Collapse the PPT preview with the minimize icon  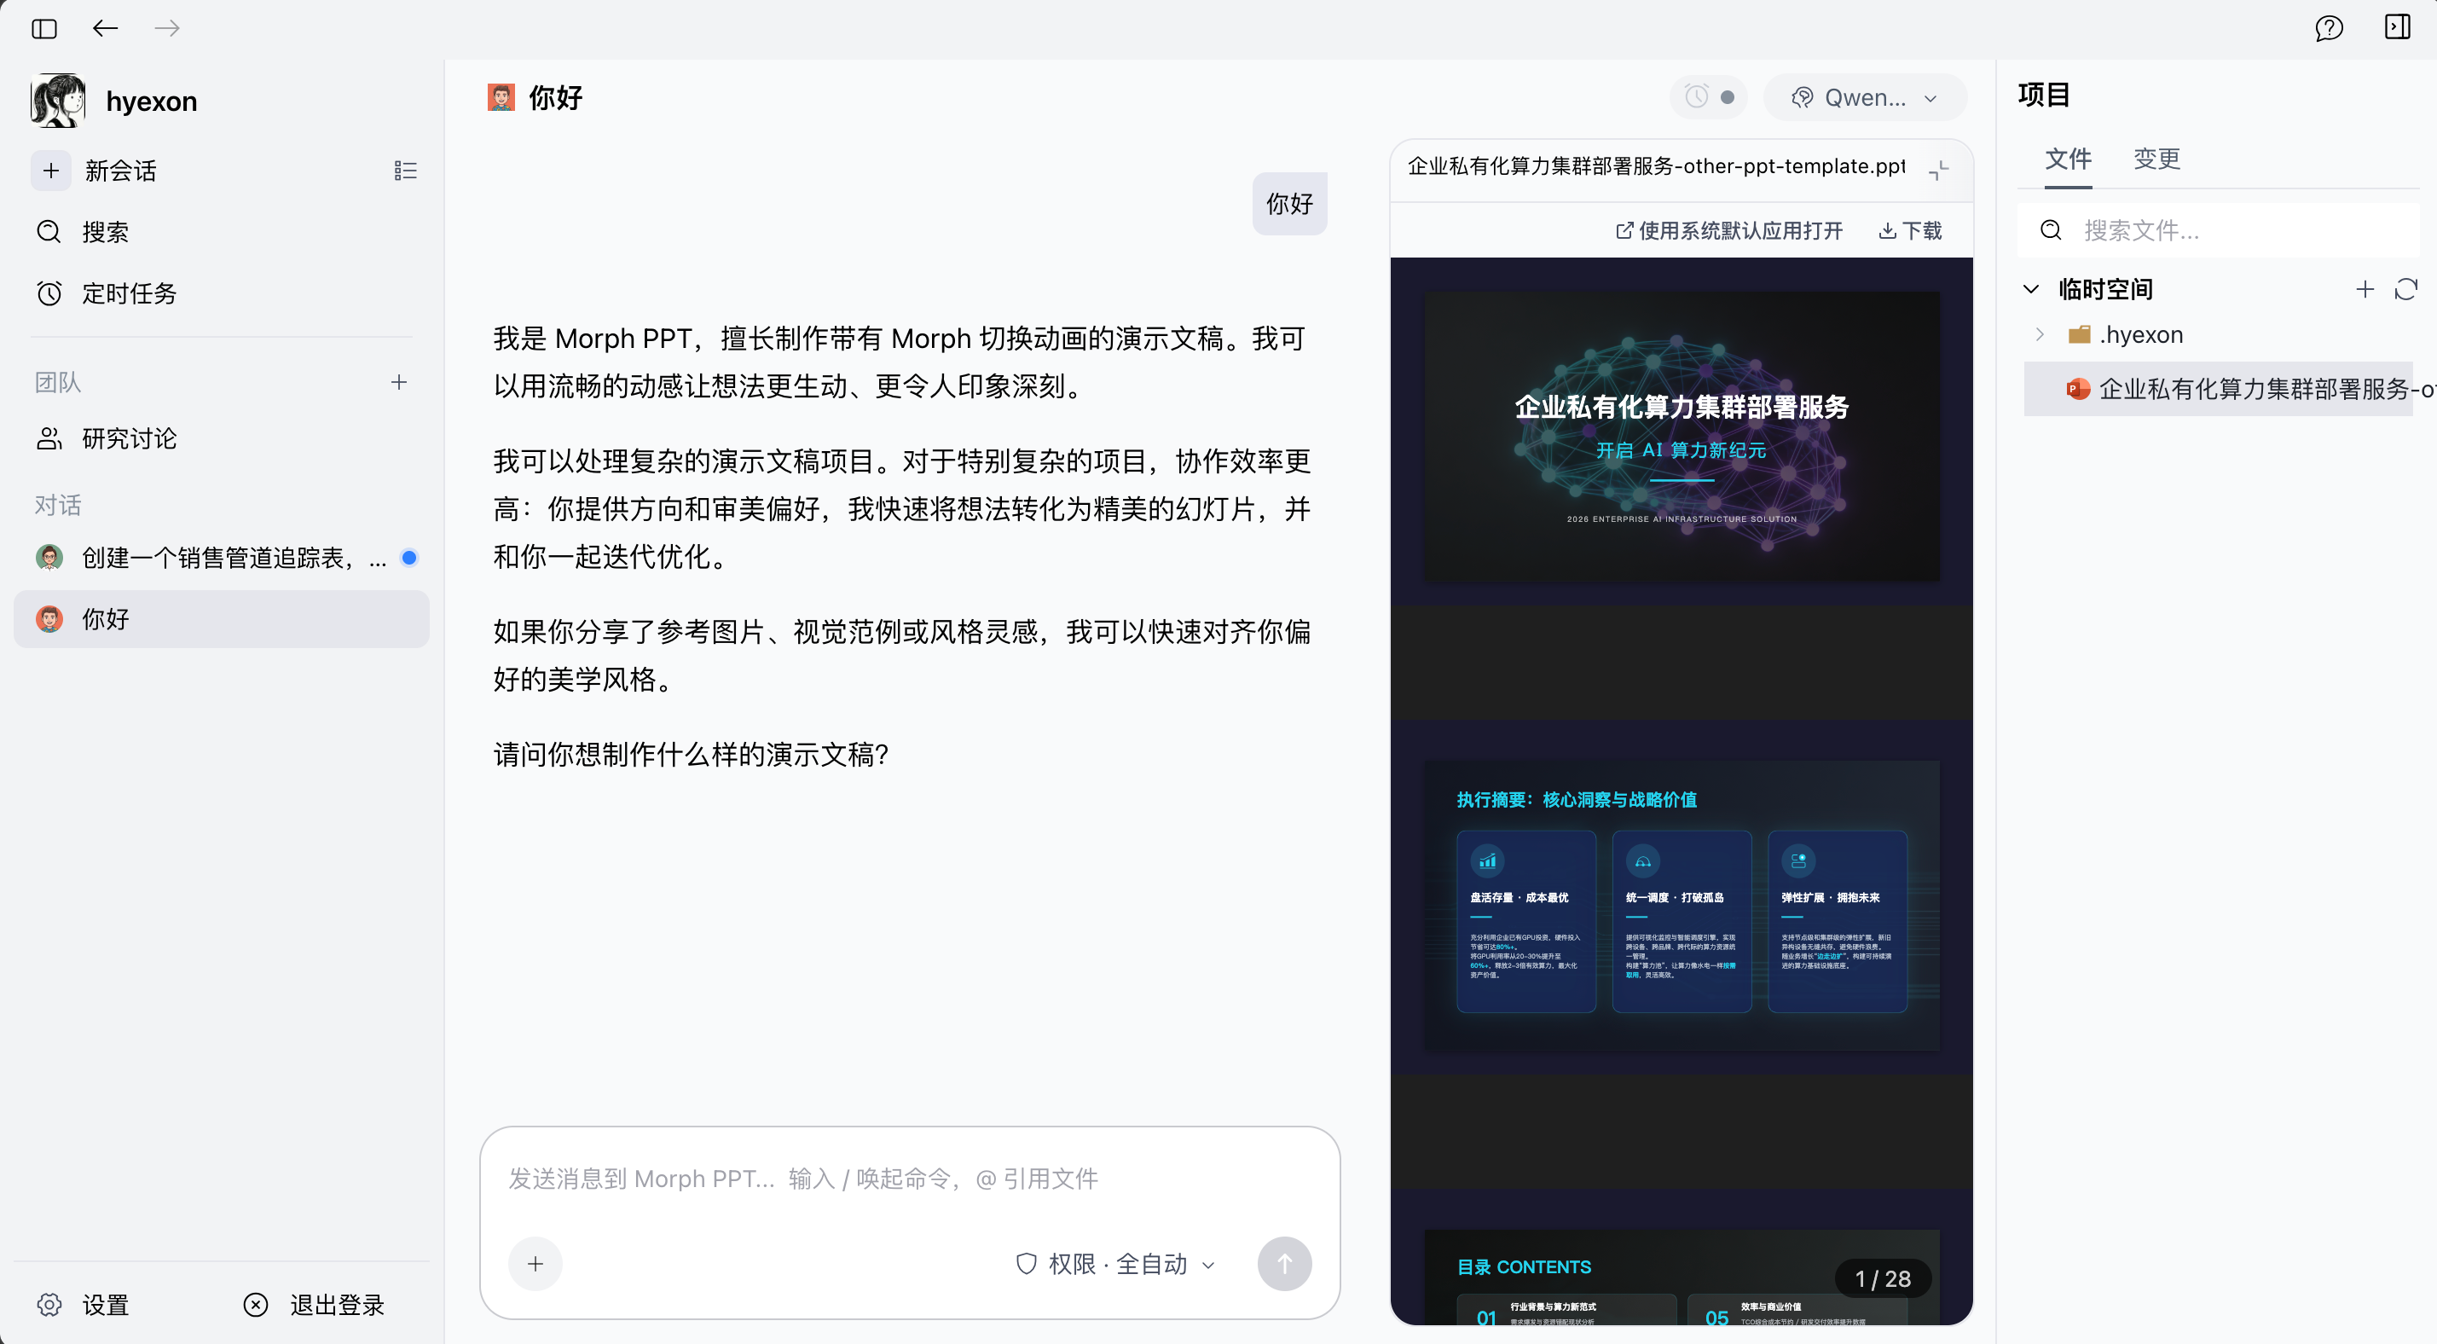coord(1938,171)
